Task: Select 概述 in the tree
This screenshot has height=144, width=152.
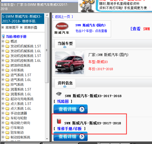Action: coord(14,41)
